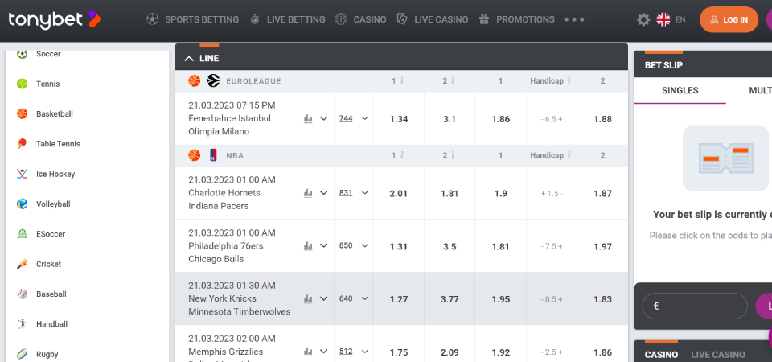This screenshot has width=772, height=362.
Task: Click the Ice Hockey sticks icon
Action: pyautogui.click(x=23, y=174)
